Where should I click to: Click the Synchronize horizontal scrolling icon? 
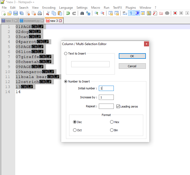tap(117, 13)
